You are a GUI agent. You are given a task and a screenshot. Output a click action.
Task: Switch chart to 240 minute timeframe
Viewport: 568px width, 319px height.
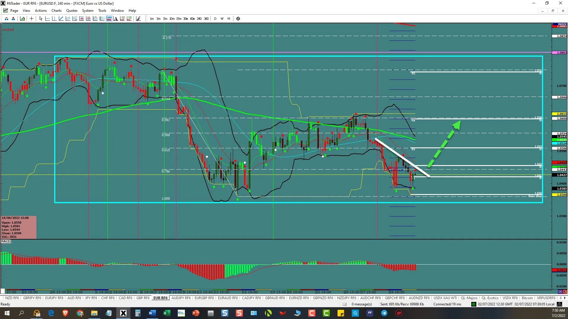click(199, 19)
